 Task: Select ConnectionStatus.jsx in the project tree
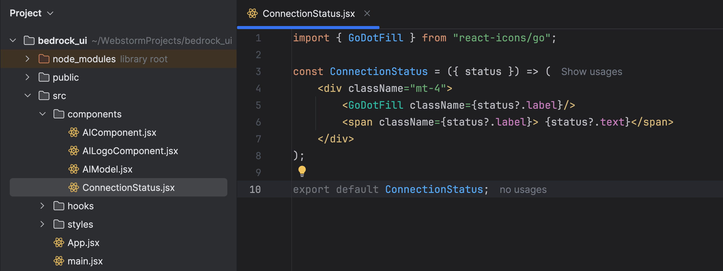pos(128,187)
